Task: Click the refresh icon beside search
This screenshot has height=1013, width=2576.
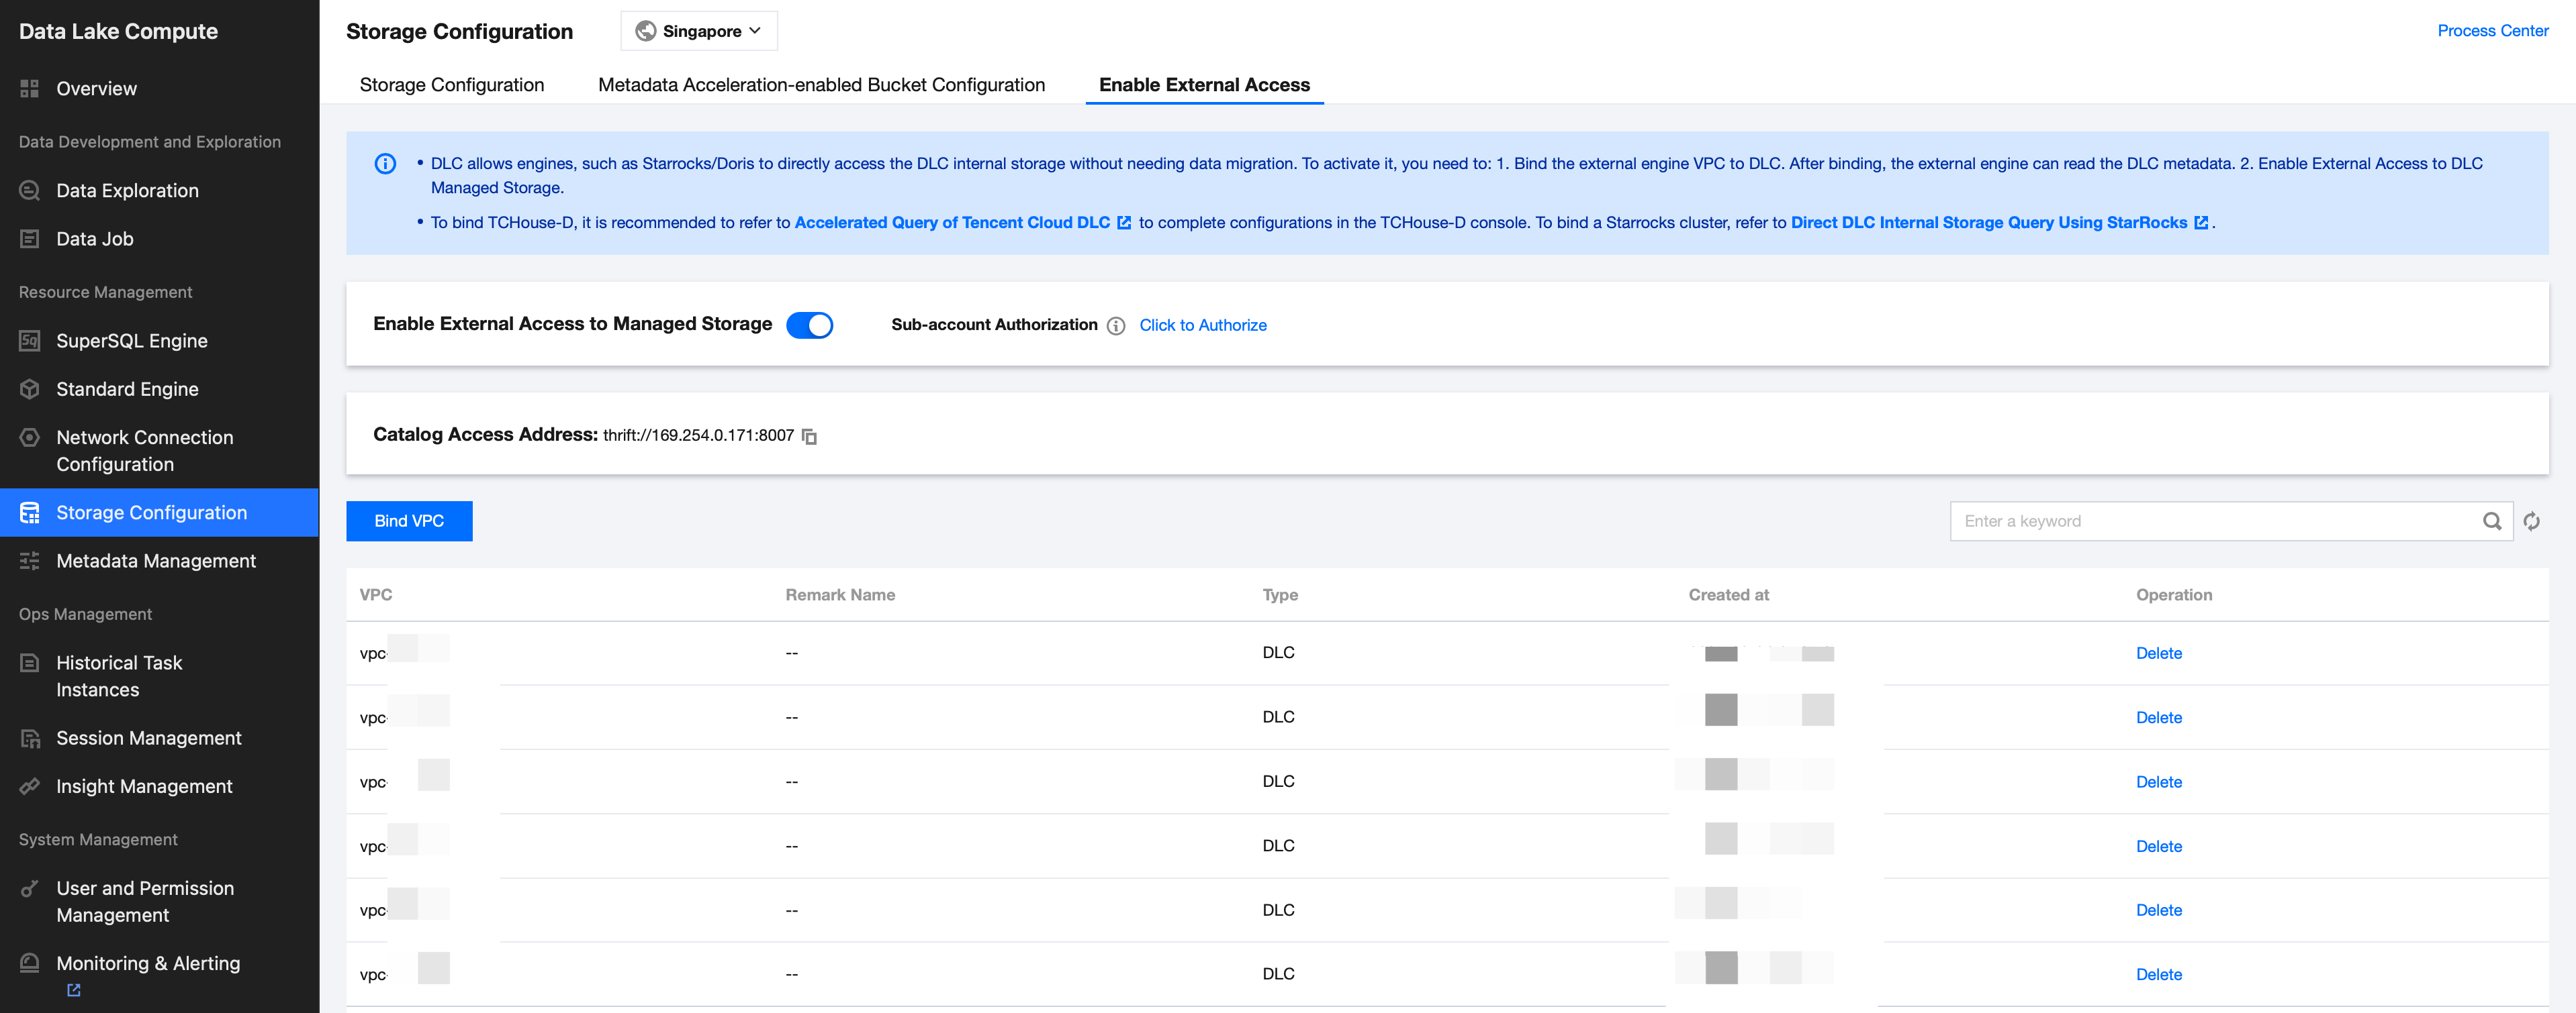Action: click(2531, 521)
